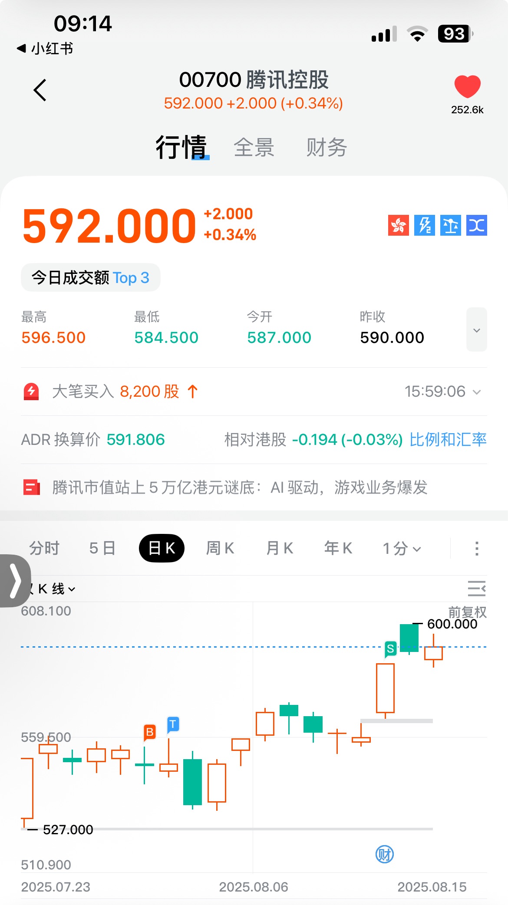Tap the 昨收 590.000 value
The image size is (508, 905).
coord(392,338)
